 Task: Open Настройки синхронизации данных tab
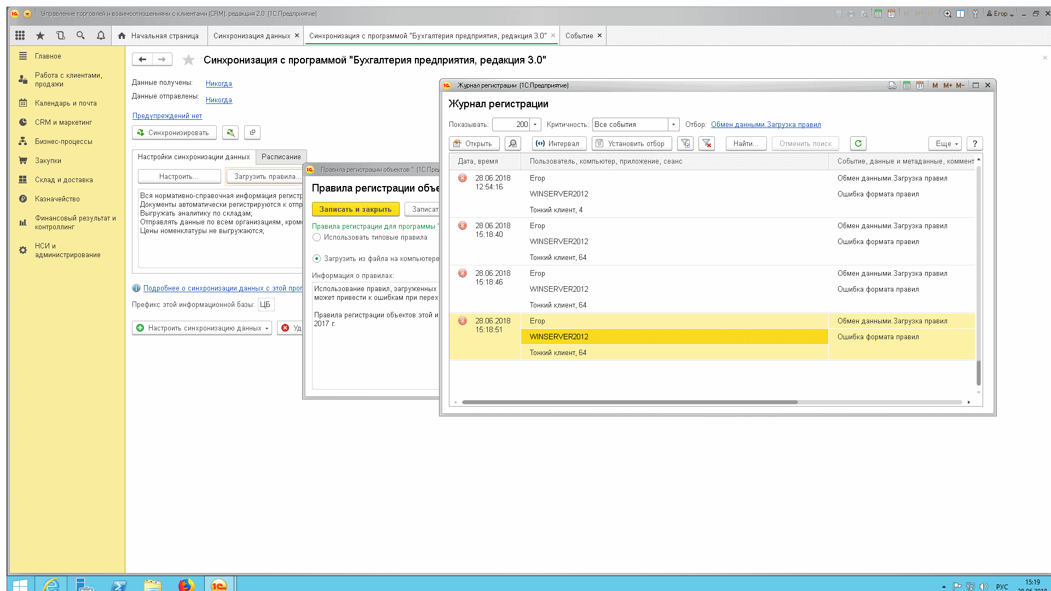coord(194,157)
